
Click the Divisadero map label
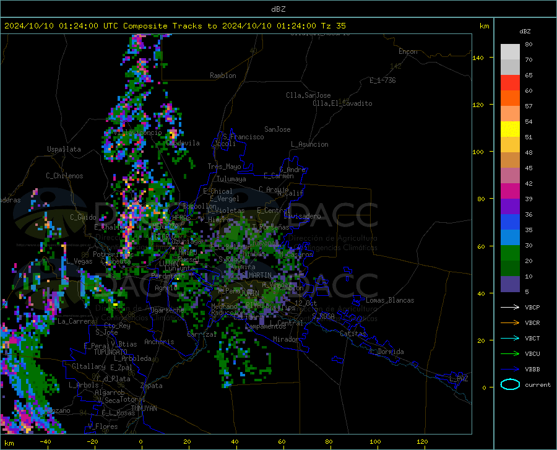[x=302, y=216]
